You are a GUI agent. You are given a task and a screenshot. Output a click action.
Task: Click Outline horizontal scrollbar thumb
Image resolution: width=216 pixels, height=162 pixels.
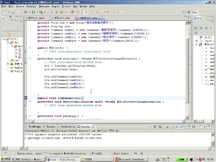(x=200, y=121)
